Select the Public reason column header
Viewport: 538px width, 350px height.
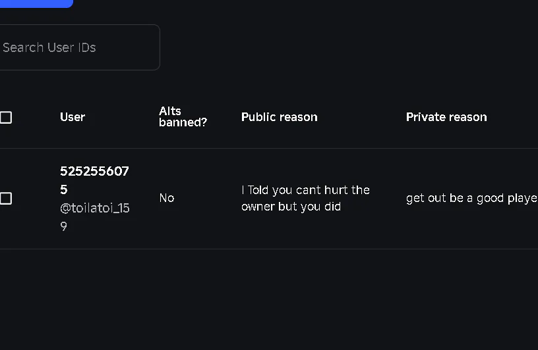(279, 117)
